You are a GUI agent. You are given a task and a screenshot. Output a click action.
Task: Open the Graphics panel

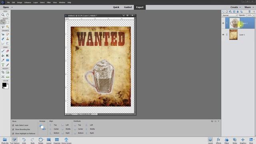click(x=243, y=140)
